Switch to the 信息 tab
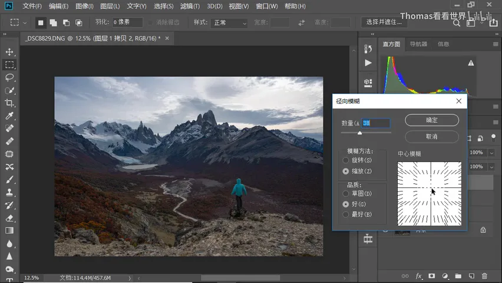The width and height of the screenshot is (502, 283). (x=444, y=44)
